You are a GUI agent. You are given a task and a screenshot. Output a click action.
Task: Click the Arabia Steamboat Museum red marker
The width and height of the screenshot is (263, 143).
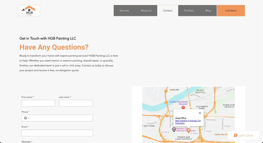point(183,108)
